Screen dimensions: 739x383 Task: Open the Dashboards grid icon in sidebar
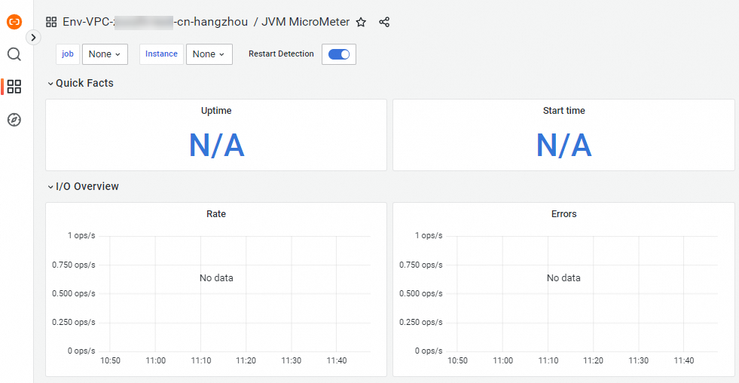[14, 87]
